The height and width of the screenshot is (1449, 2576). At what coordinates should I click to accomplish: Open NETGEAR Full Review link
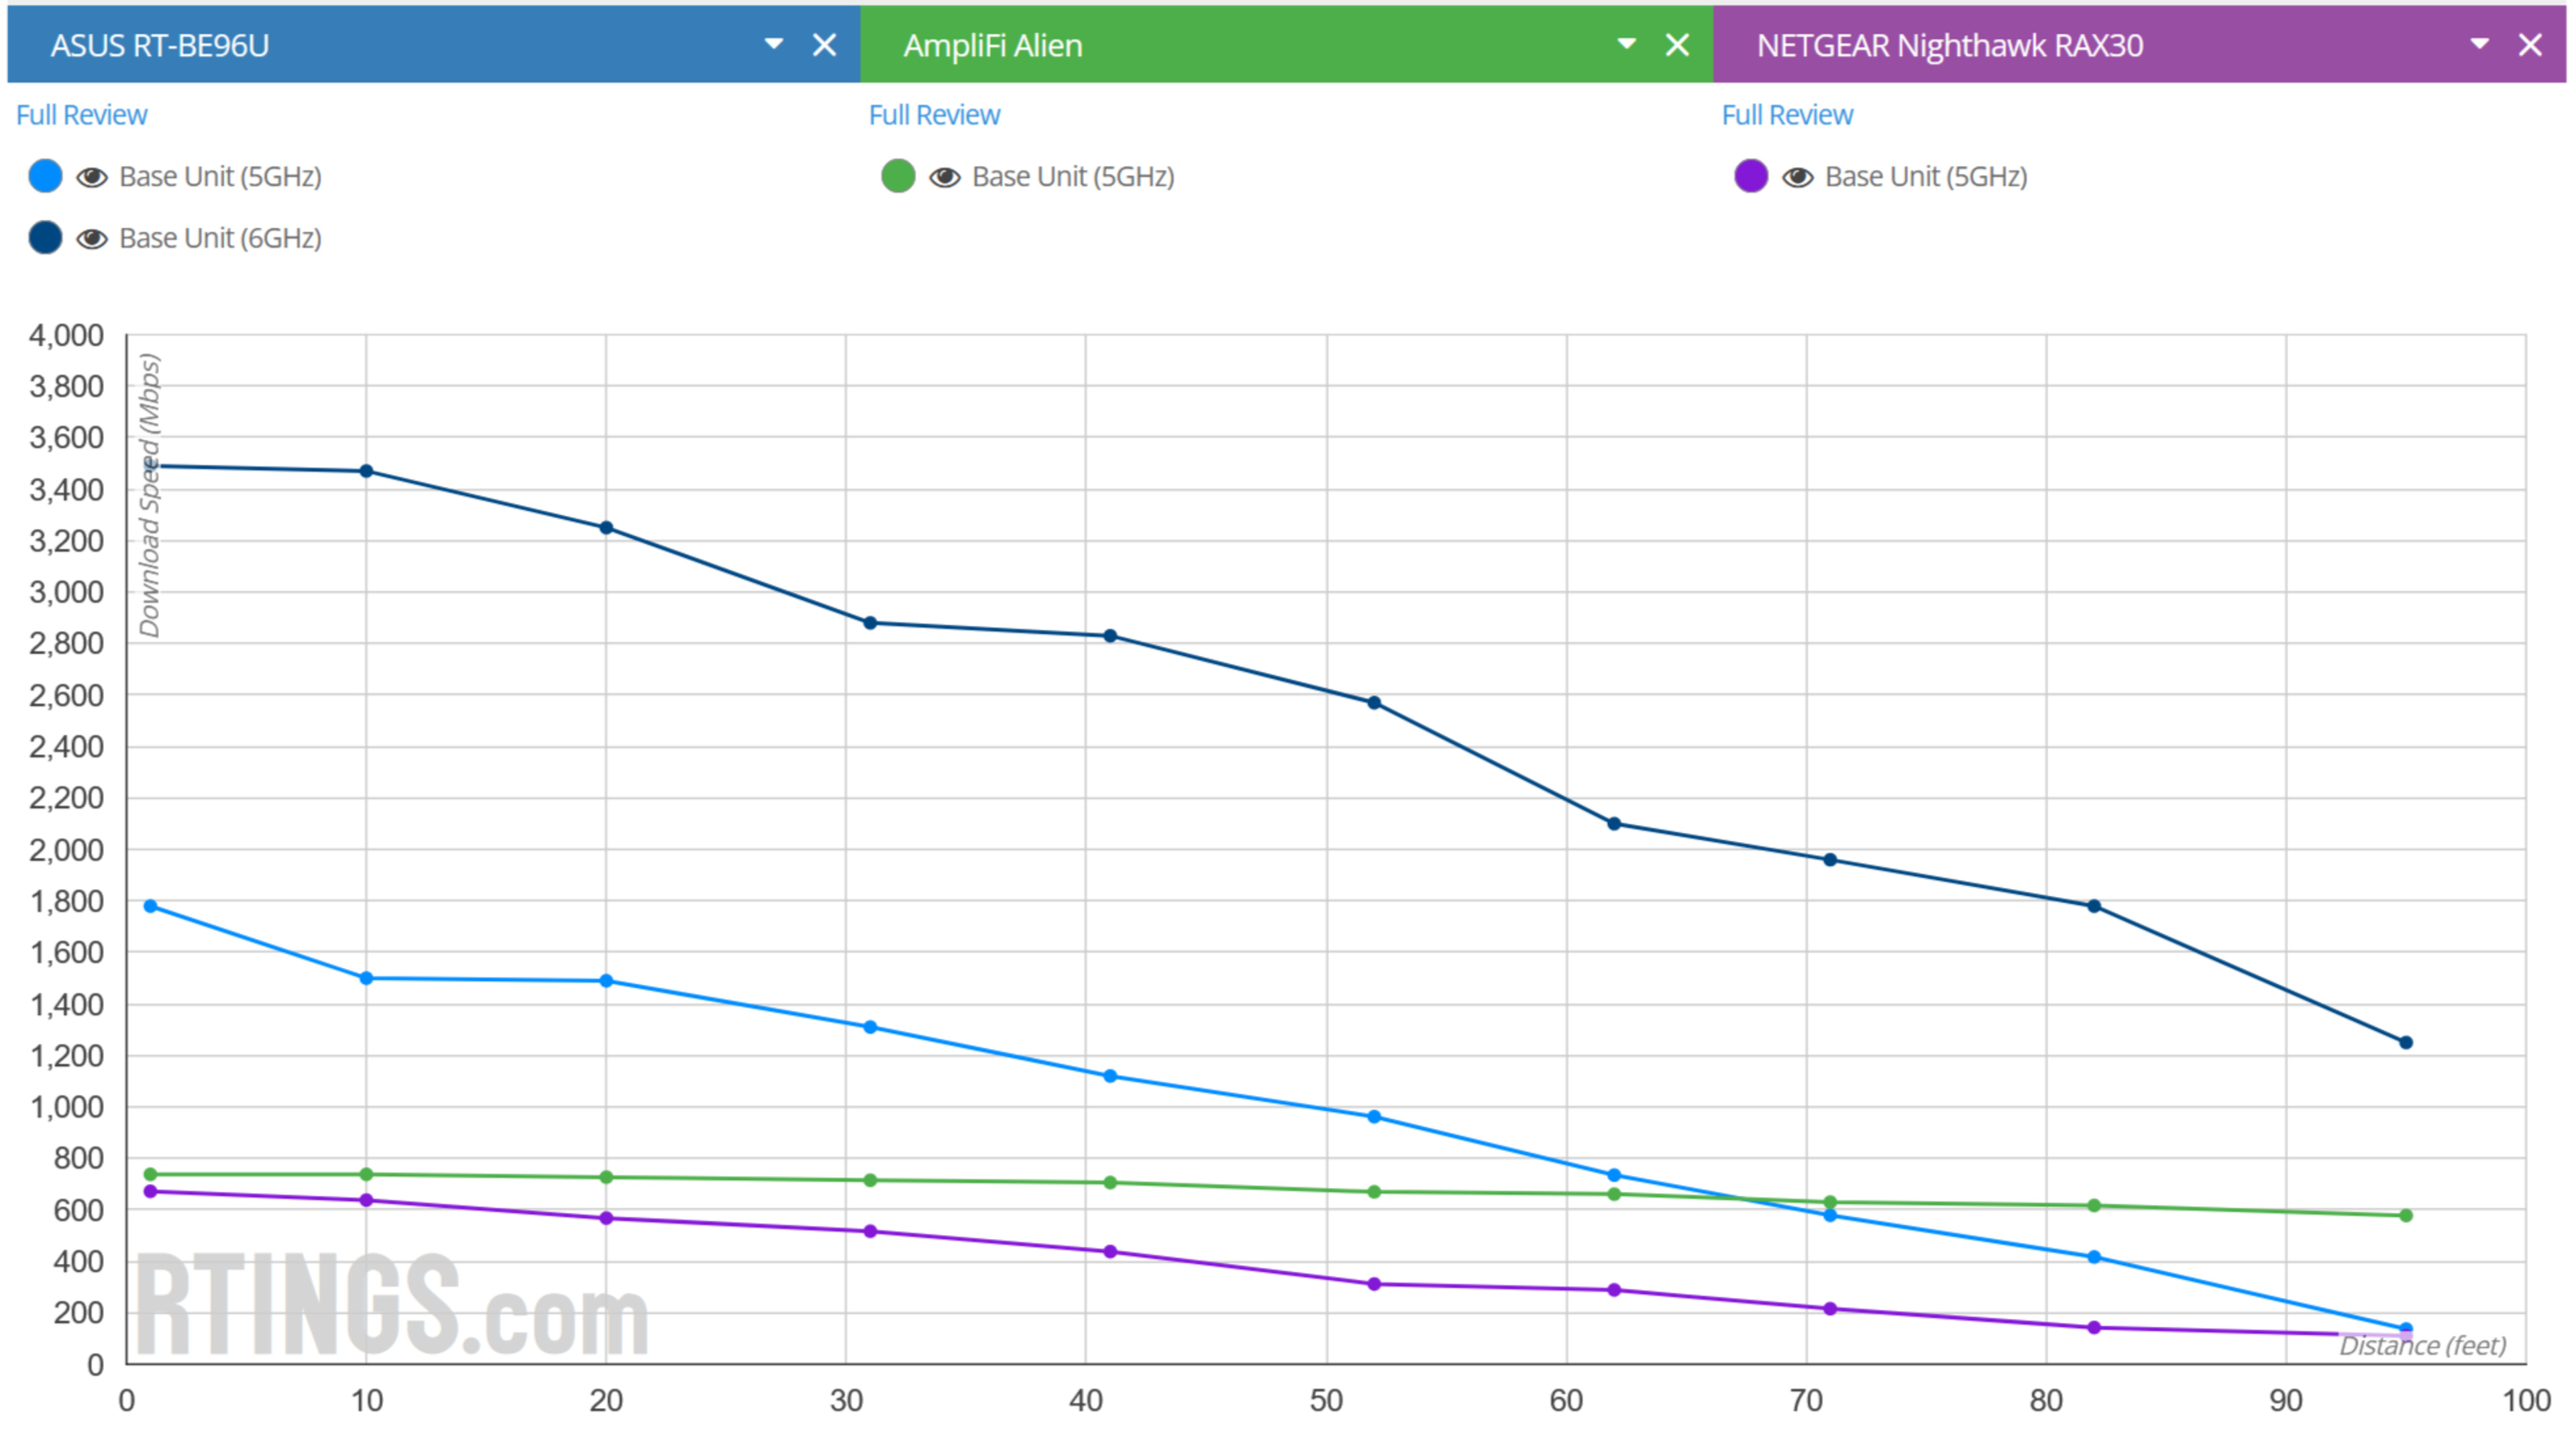tap(1787, 115)
